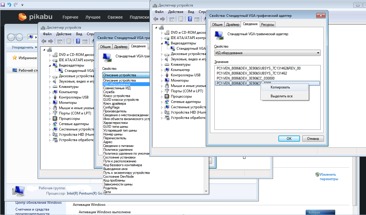
Task: Open the Лучшее link on pikabu
Action: pyautogui.click(x=93, y=17)
